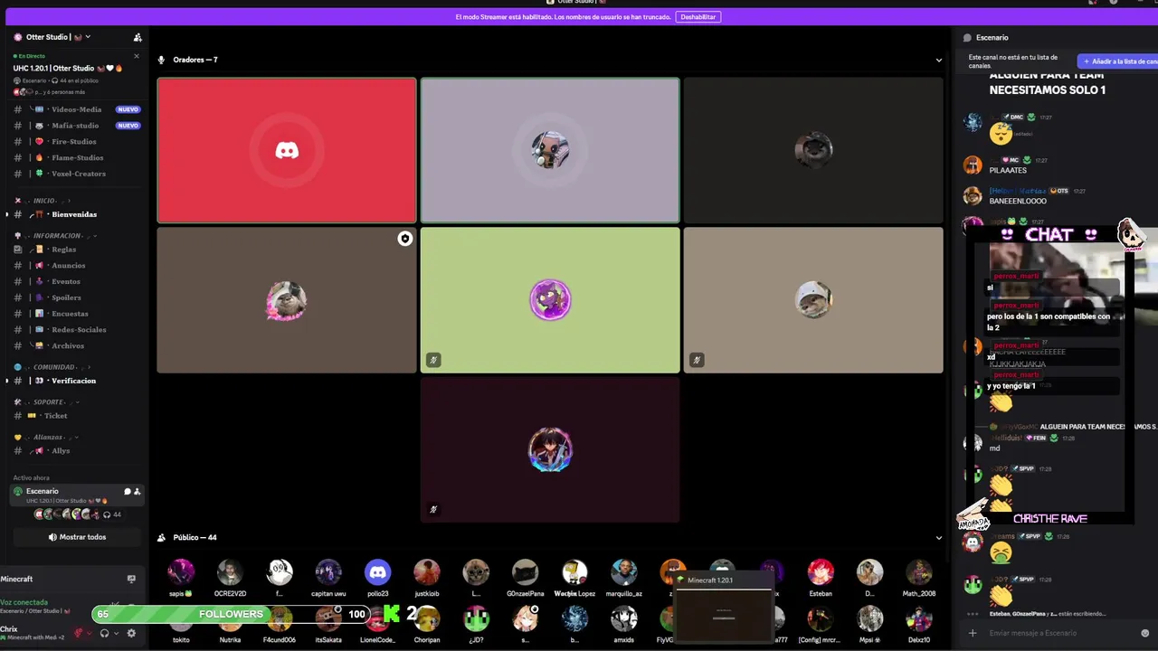The height and width of the screenshot is (651, 1158).
Task: Collapse the Alianzas category
Action: pos(45,437)
